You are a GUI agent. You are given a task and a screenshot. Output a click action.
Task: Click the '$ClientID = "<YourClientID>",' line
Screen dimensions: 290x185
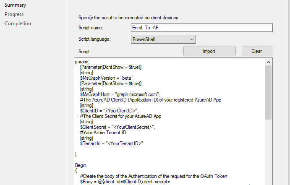tap(109, 111)
